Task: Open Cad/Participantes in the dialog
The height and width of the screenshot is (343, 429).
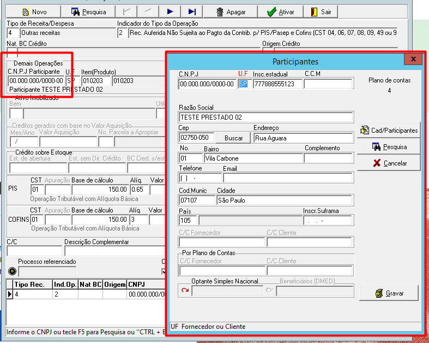Action: [389, 130]
